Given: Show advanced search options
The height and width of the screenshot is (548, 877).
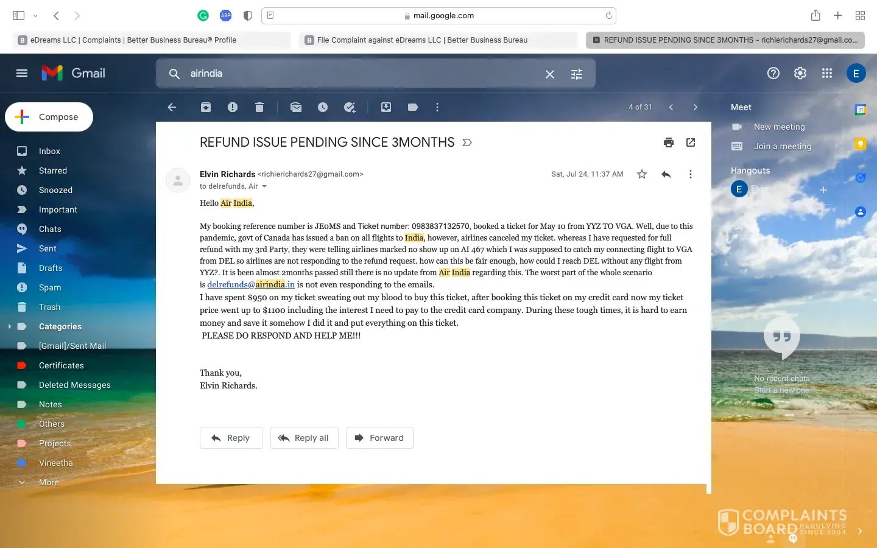Looking at the screenshot, I should (x=577, y=74).
